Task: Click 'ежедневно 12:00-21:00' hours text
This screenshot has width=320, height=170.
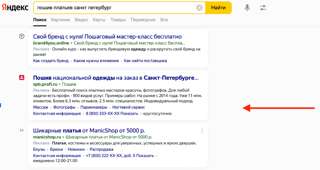Action: pos(55,161)
